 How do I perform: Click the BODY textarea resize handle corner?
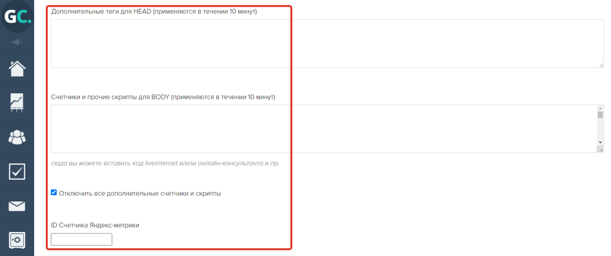(600, 149)
